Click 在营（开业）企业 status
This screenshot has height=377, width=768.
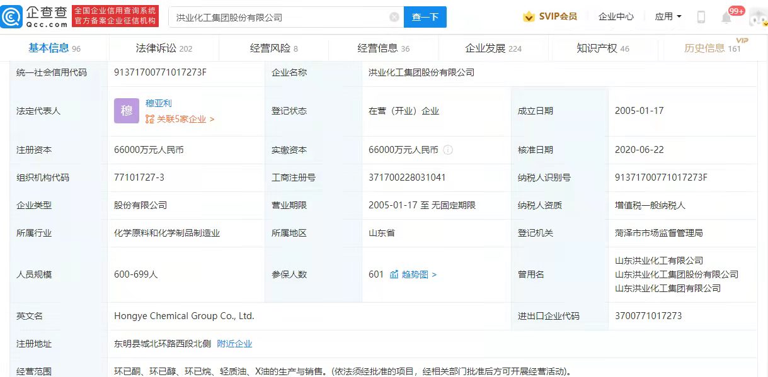point(404,111)
